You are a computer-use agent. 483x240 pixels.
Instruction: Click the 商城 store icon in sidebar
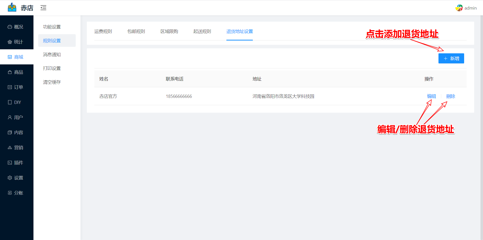[10, 57]
